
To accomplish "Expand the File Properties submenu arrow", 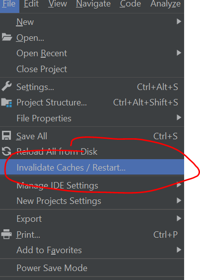I will 179,117.
